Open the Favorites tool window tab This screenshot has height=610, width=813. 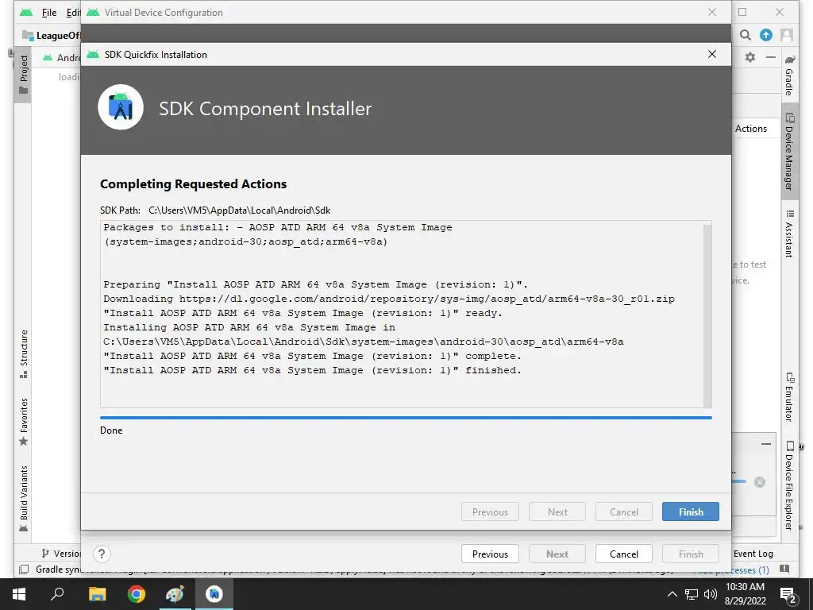click(23, 422)
